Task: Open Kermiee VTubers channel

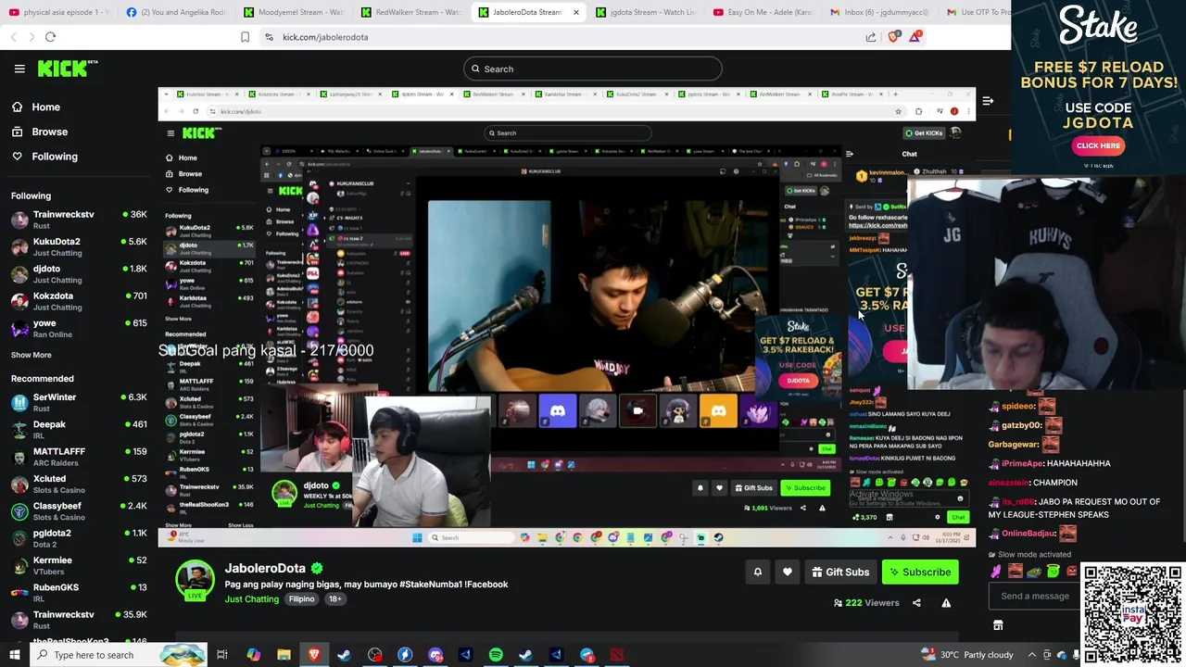Action: coord(79,565)
